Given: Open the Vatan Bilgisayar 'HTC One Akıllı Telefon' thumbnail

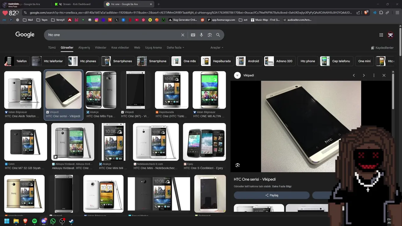Looking at the screenshot, I should 23,90.
